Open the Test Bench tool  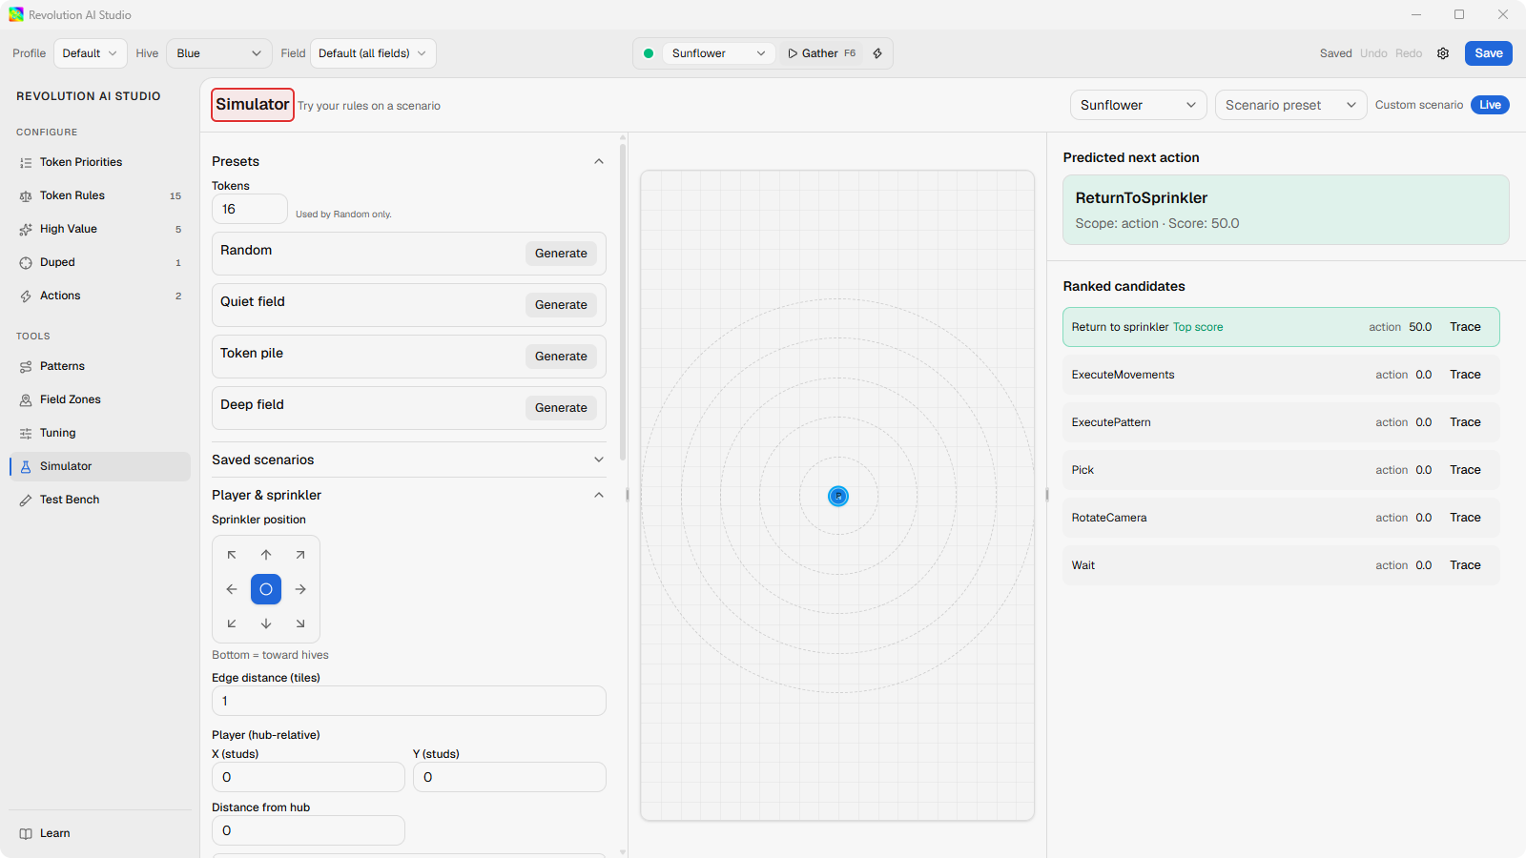(x=100, y=500)
